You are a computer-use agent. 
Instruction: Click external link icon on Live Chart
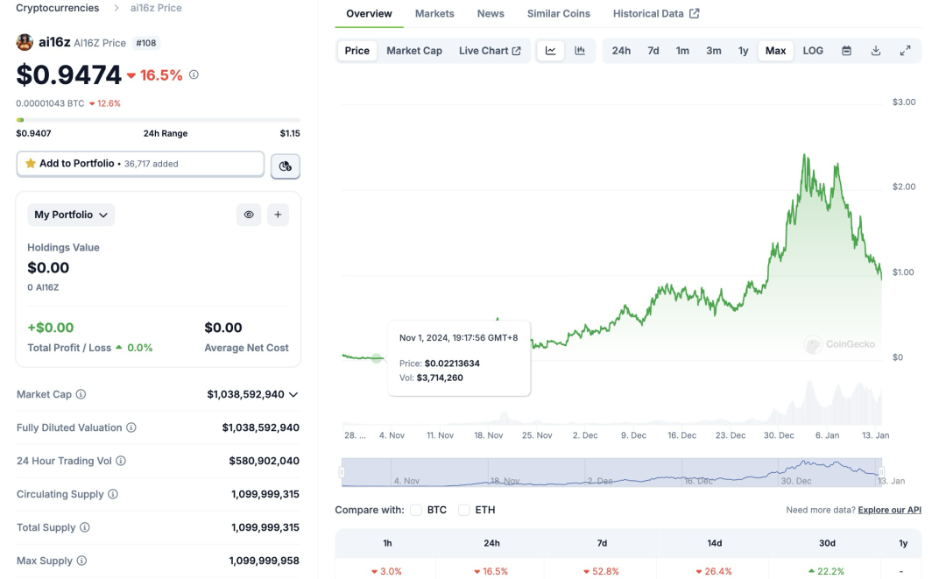pyautogui.click(x=517, y=51)
